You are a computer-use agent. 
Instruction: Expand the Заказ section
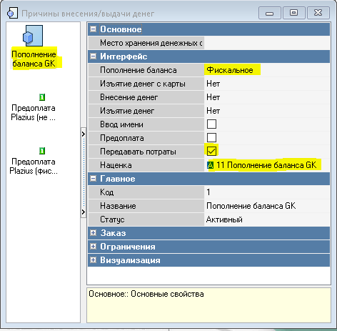(x=94, y=233)
